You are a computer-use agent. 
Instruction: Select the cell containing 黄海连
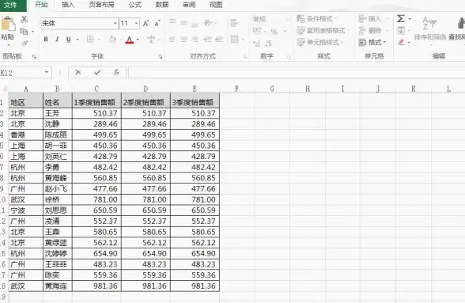pos(57,286)
